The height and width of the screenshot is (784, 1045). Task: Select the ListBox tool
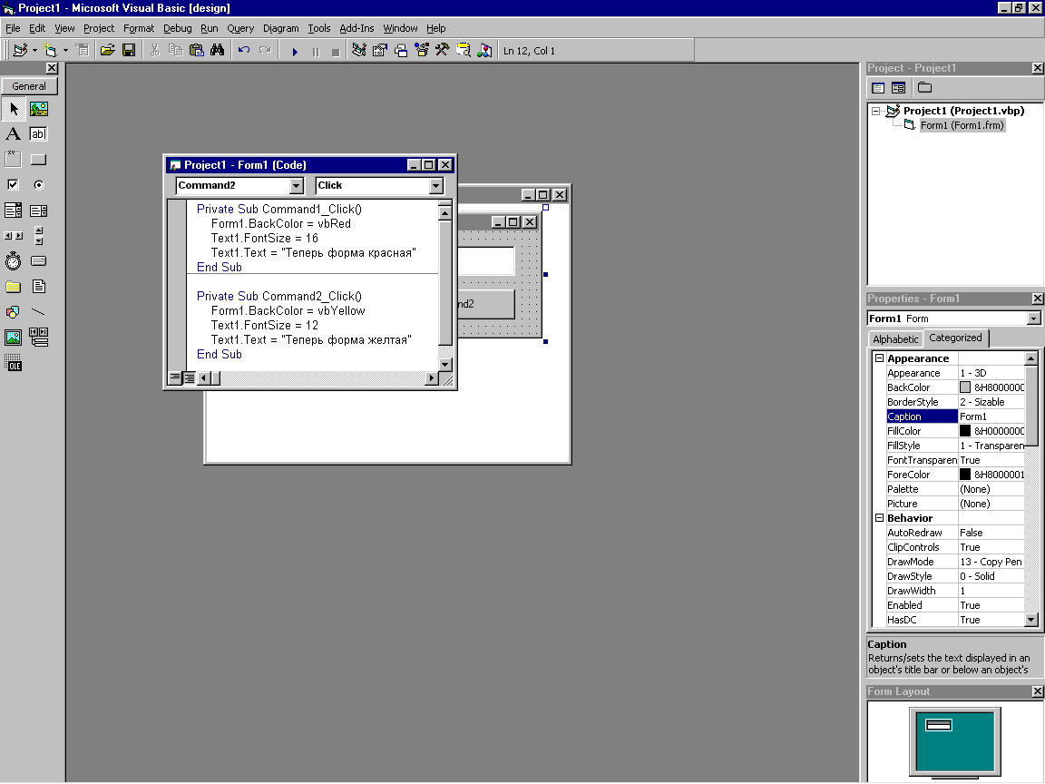pos(39,211)
